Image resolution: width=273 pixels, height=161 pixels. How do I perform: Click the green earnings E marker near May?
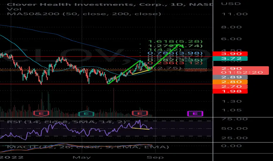[86, 114]
